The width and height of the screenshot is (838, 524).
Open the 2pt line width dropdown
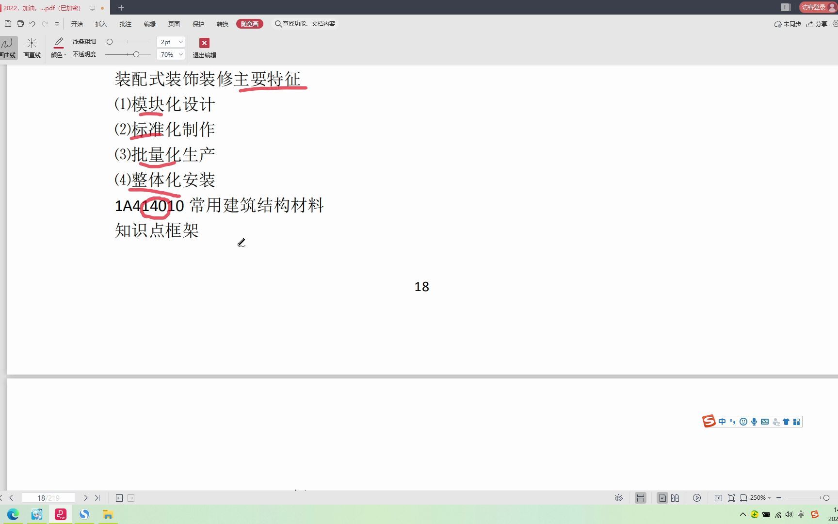pos(171,42)
